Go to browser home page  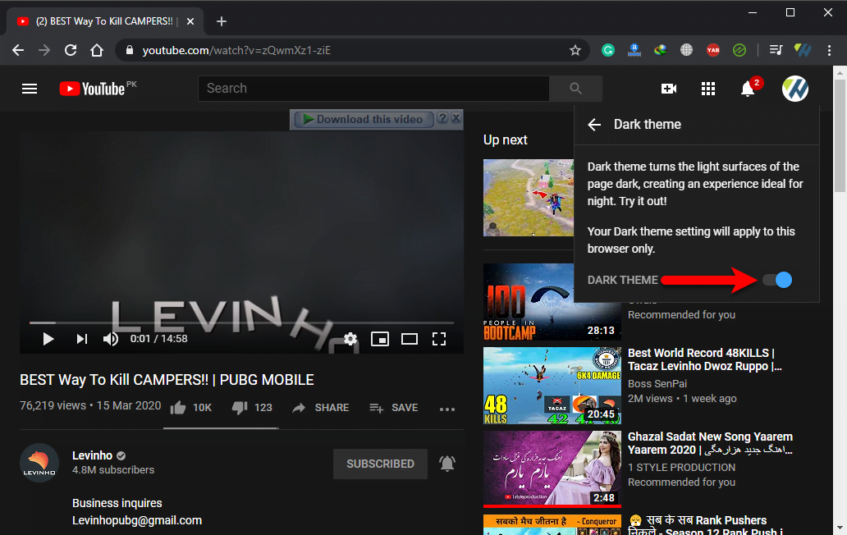pos(97,50)
